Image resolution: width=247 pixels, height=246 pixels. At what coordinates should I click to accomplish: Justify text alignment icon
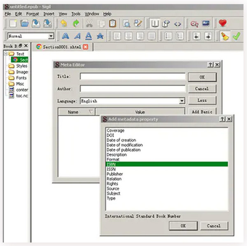[151, 36]
